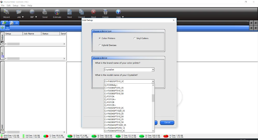Select the Color Printers radio button
This screenshot has height=140, width=258.
click(x=100, y=38)
